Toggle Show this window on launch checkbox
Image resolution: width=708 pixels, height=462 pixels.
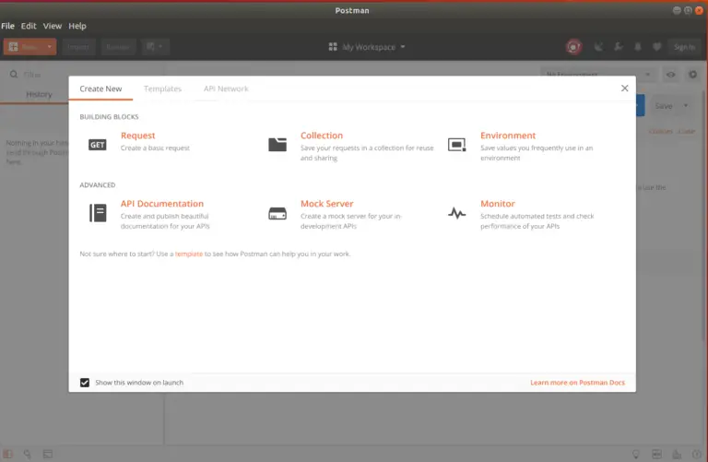click(85, 383)
